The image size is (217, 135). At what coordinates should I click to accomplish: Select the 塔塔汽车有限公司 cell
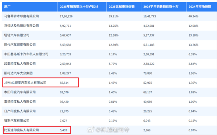17,35
